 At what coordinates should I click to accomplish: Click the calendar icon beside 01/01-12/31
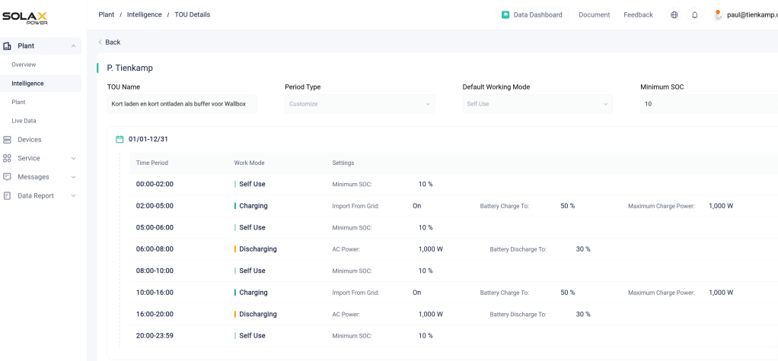pos(120,139)
